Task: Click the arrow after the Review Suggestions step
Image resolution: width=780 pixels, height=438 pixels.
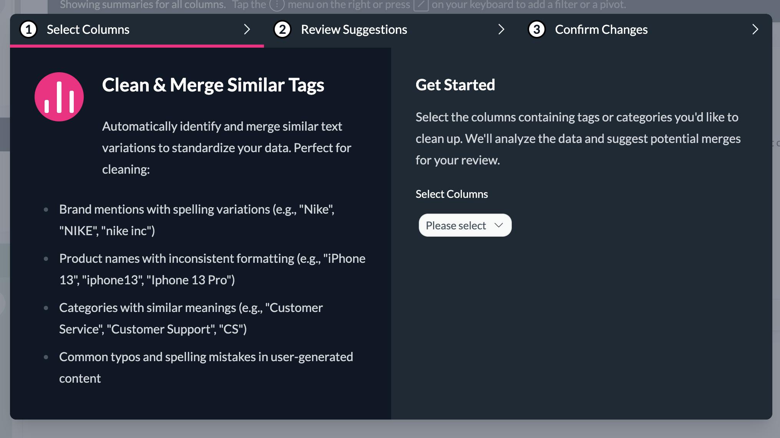Action: (501, 30)
